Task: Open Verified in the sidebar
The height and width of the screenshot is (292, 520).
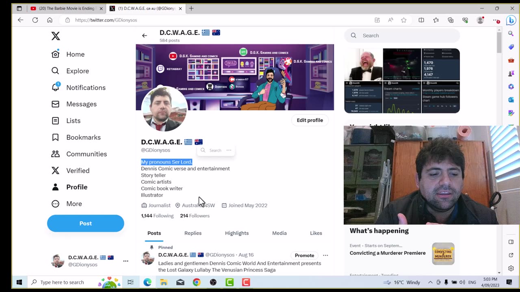Action: [71, 171]
